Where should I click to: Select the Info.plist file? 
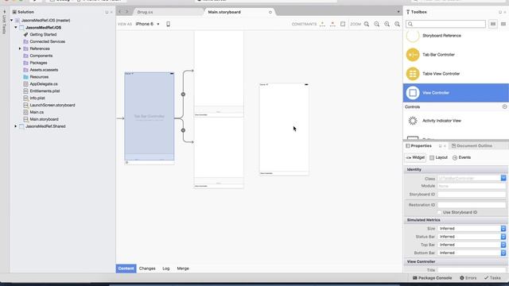[37, 98]
